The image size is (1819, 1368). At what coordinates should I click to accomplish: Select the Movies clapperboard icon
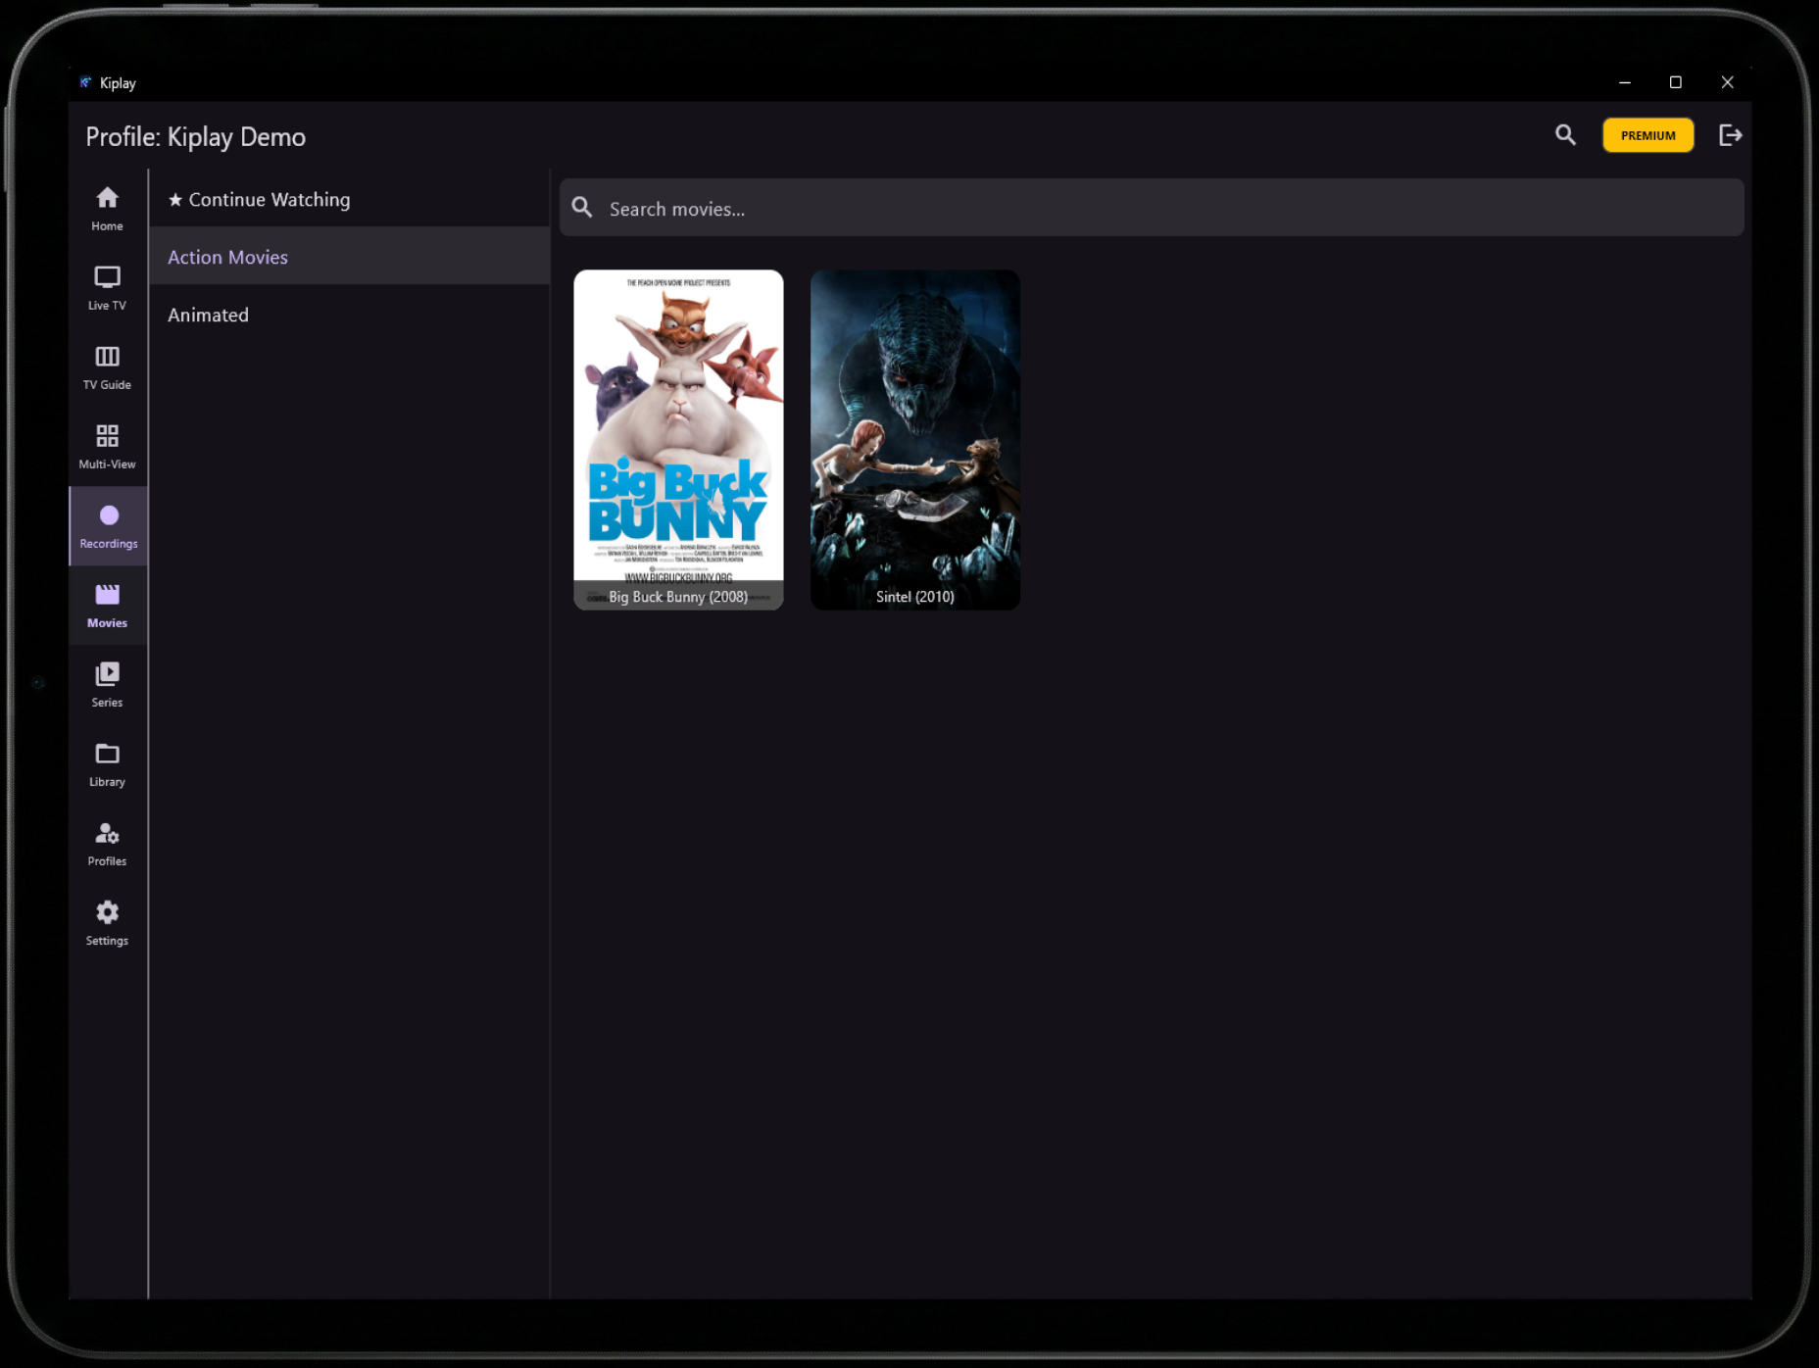coord(108,595)
